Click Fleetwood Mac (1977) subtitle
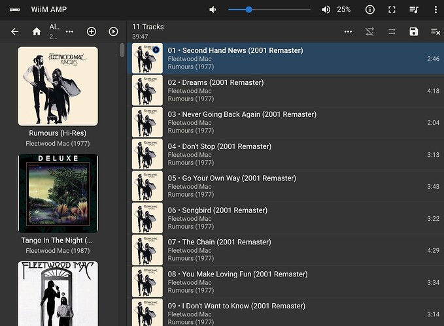This screenshot has width=444, height=326. (58, 144)
